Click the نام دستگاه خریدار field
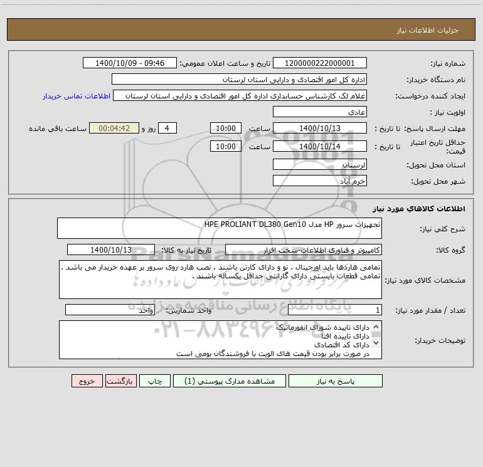 [x=239, y=80]
